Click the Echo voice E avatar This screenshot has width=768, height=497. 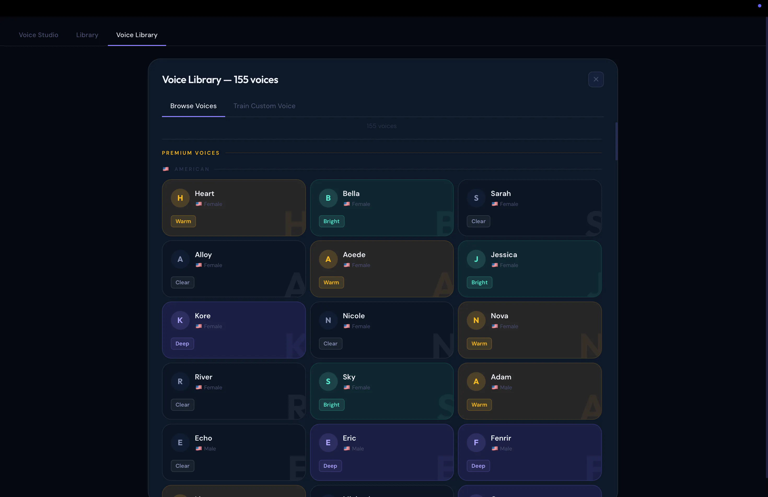180,442
